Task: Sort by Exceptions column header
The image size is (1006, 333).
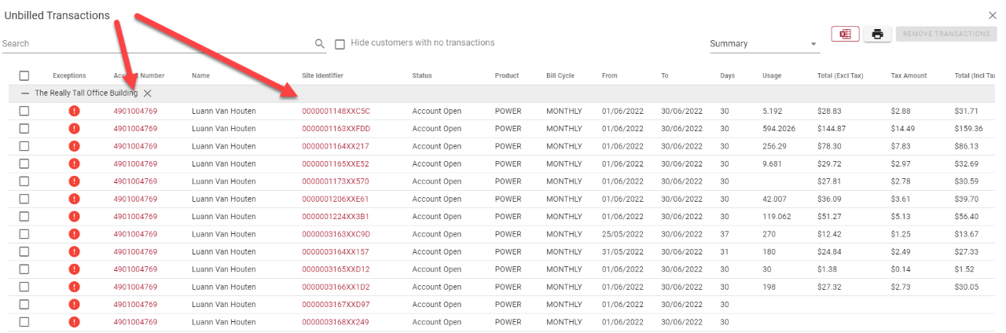Action: click(x=69, y=75)
